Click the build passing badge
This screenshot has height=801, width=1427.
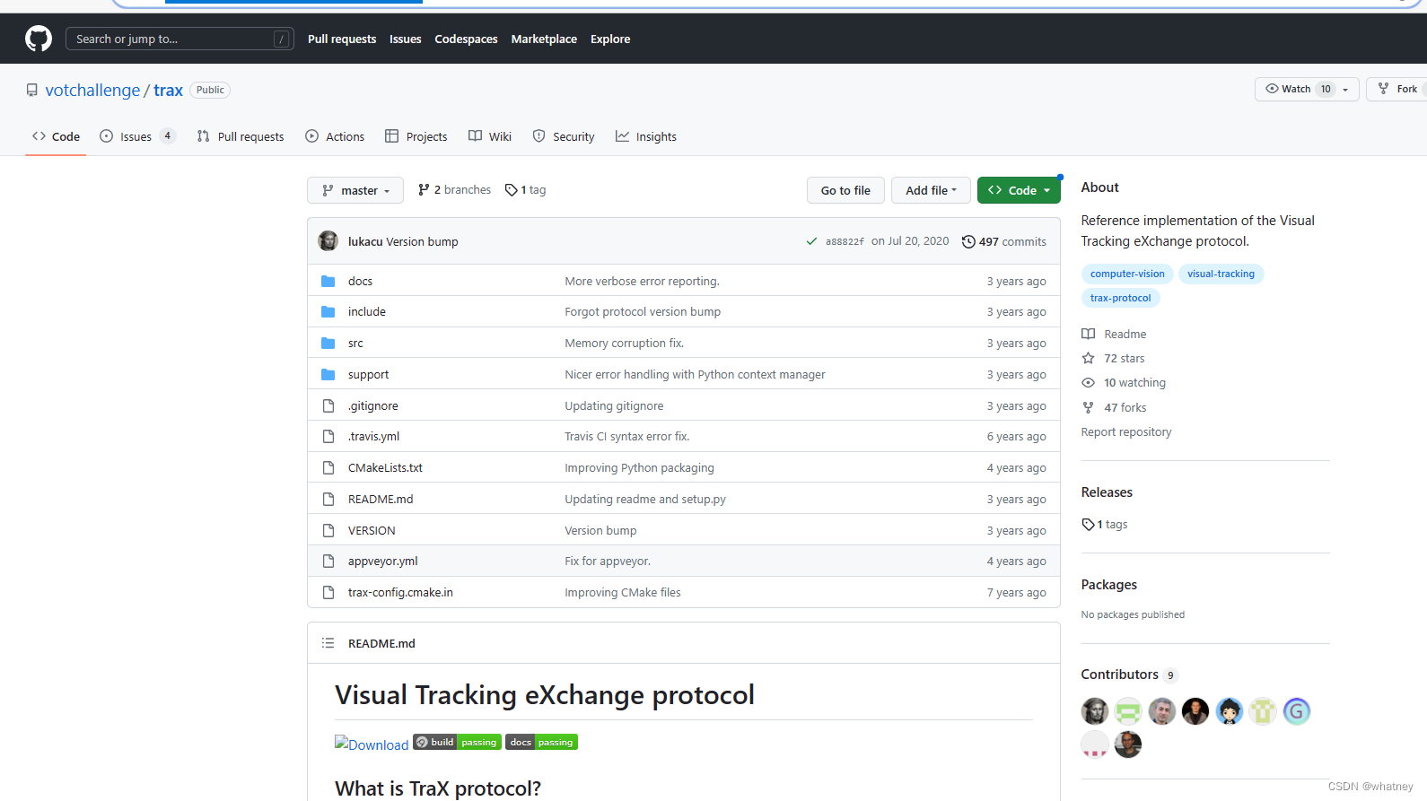pyautogui.click(x=457, y=742)
